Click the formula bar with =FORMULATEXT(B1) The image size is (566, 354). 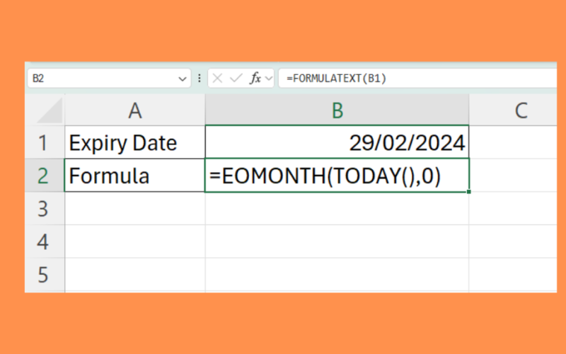[417, 79]
